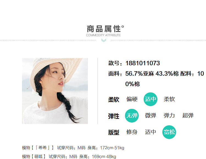Choose the 修身 fit option
Viewport: 206px width, 159px height.
click(x=132, y=132)
